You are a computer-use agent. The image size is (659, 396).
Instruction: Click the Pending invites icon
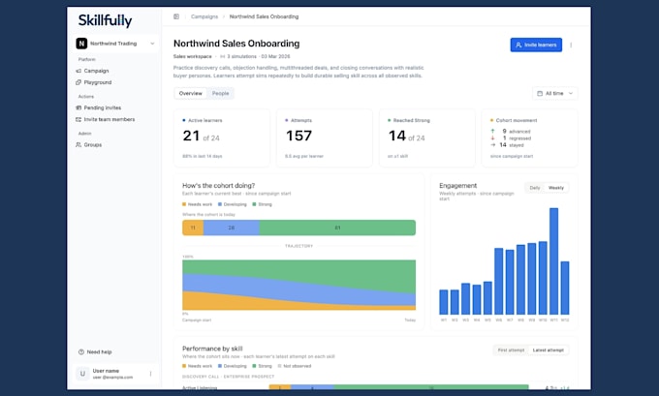point(78,107)
